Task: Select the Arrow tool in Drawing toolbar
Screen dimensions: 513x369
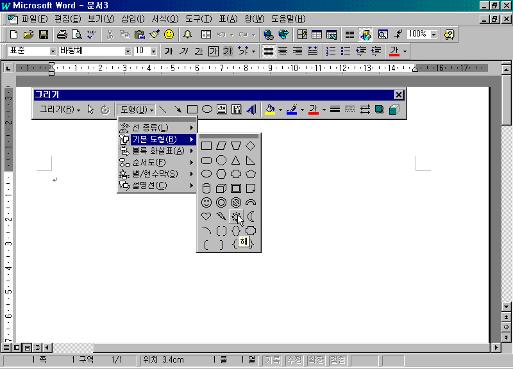Action: coord(178,109)
